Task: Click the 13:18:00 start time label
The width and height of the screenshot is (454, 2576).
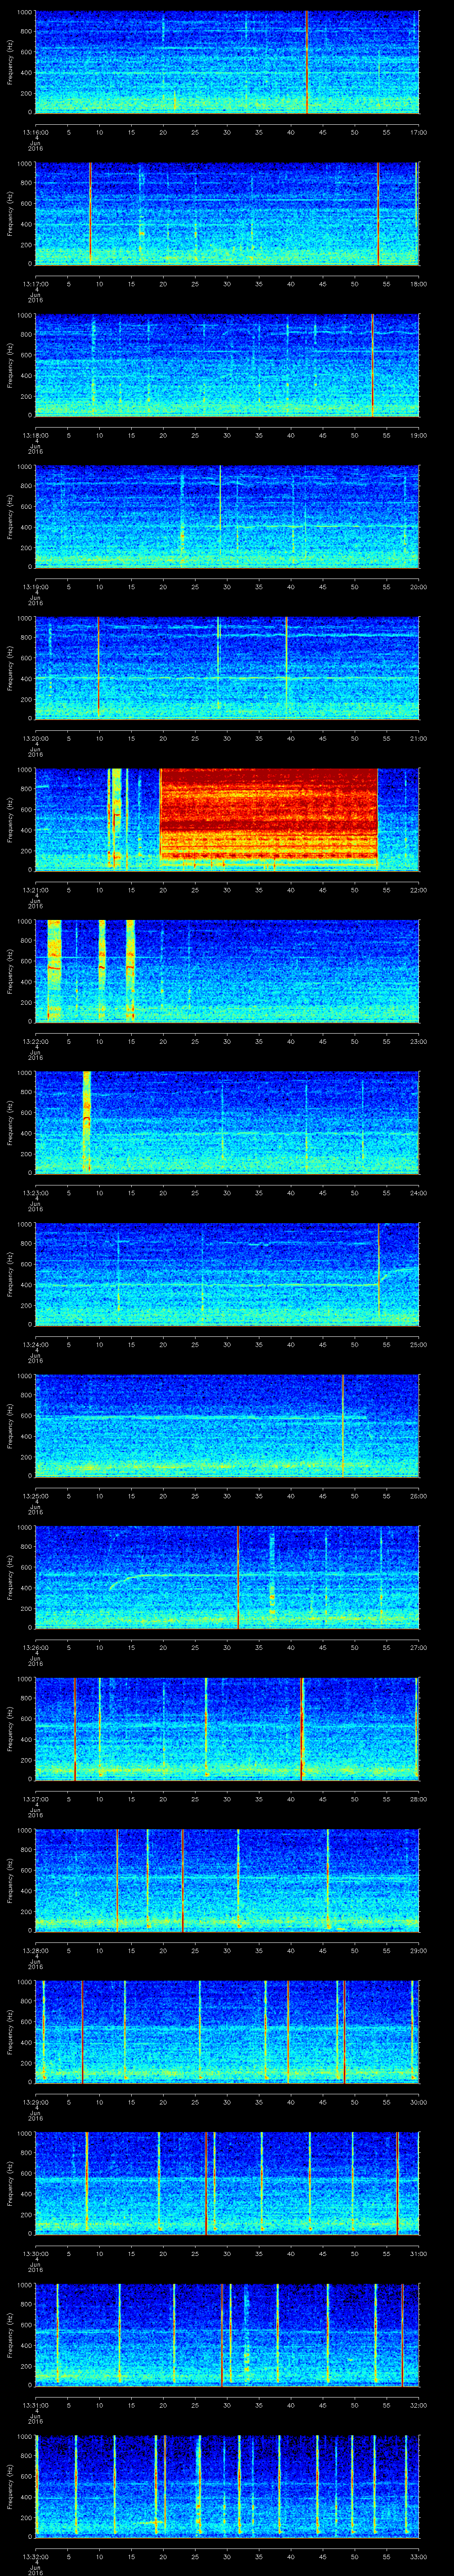Action: (36, 435)
